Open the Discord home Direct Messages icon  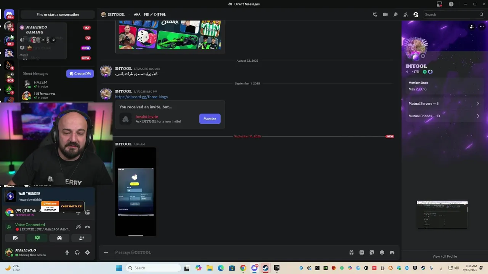coord(9,14)
